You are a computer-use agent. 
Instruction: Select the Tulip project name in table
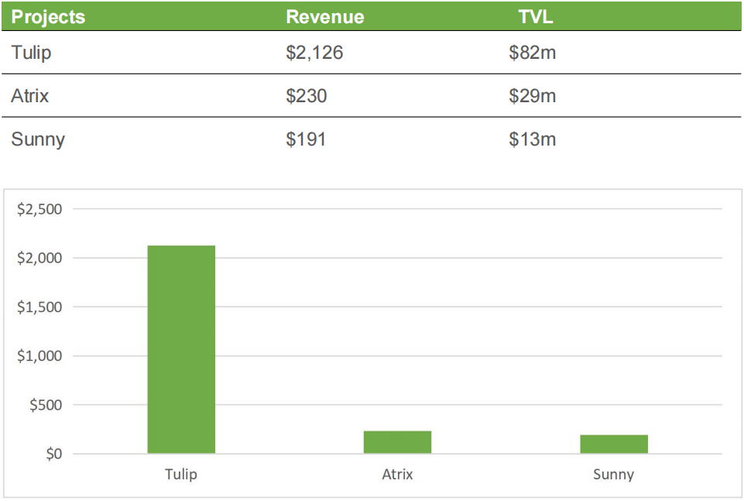(32, 53)
